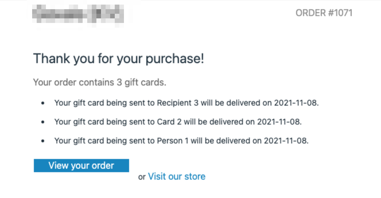Click the bullet before the Card 2 line
The height and width of the screenshot is (198, 381).
(43, 122)
